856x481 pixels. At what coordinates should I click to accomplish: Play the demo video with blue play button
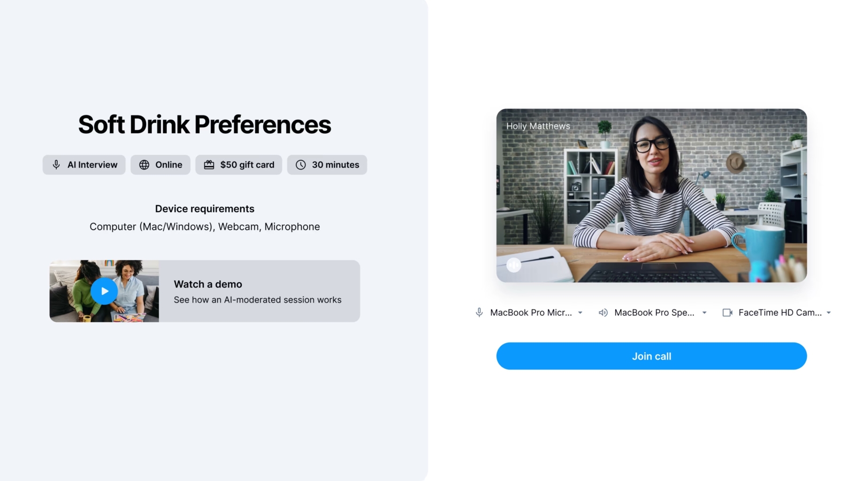click(x=104, y=291)
